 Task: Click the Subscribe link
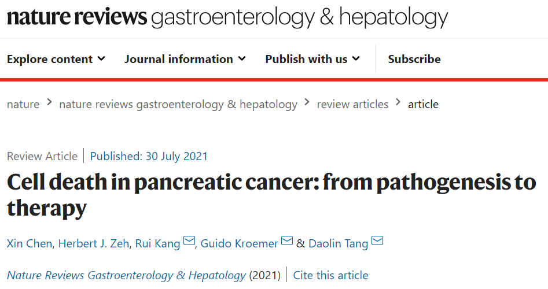(414, 59)
